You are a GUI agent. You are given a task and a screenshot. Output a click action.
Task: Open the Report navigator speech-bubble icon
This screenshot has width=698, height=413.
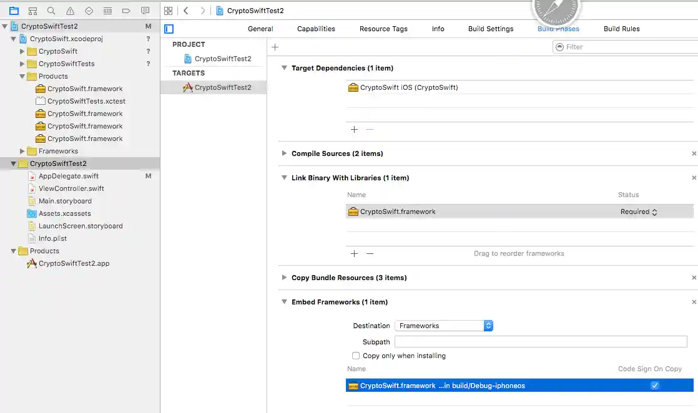tap(145, 11)
